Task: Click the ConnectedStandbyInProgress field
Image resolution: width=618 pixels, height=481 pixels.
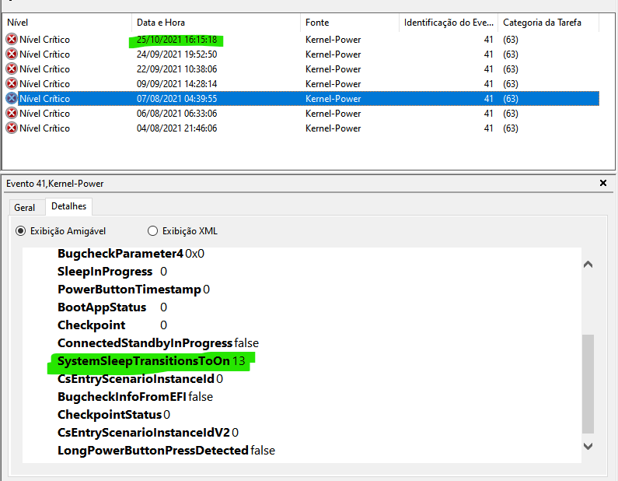Action: point(158,343)
